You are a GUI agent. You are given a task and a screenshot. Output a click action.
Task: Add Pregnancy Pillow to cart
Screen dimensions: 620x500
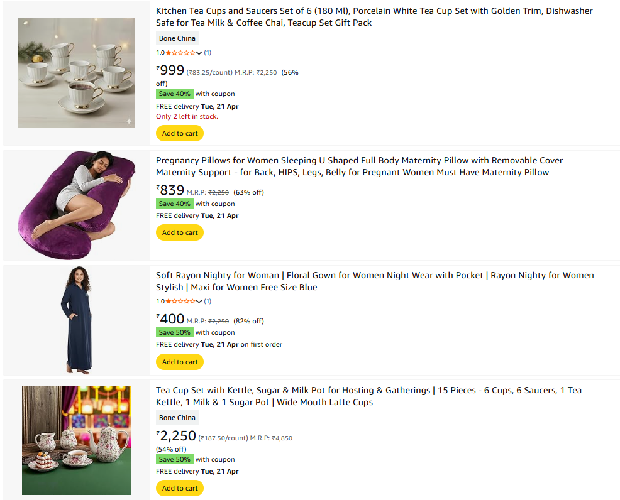pos(180,232)
